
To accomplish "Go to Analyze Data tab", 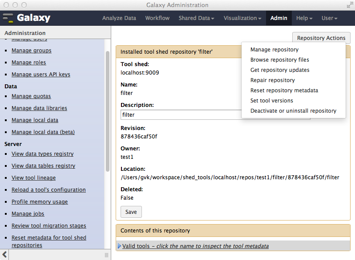I will 119,18.
